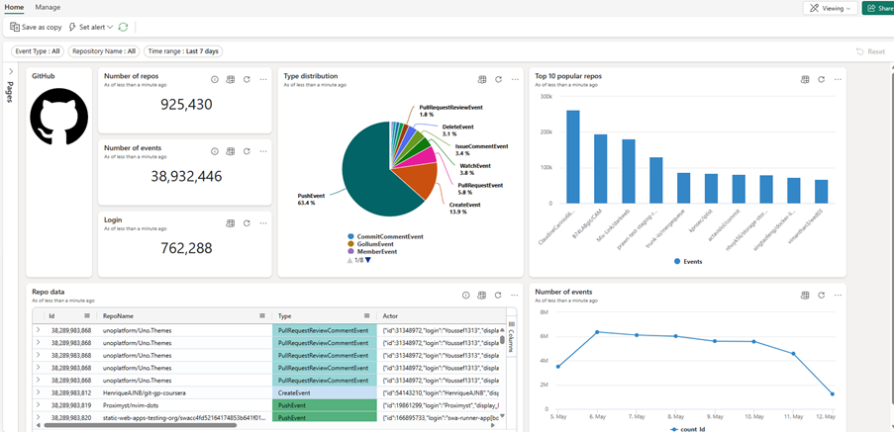Click the Share button

(x=878, y=8)
